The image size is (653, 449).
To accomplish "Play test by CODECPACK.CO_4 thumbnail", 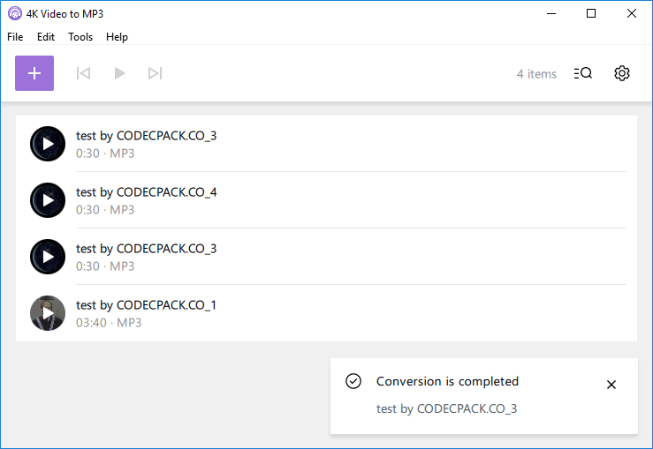I will 48,200.
